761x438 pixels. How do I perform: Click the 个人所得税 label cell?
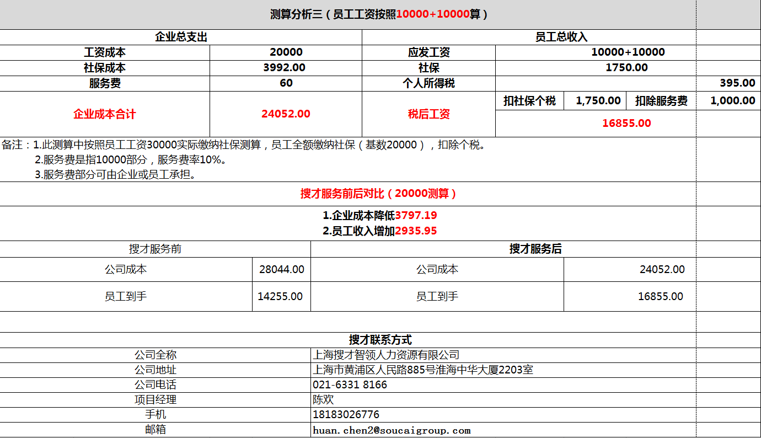click(x=428, y=83)
